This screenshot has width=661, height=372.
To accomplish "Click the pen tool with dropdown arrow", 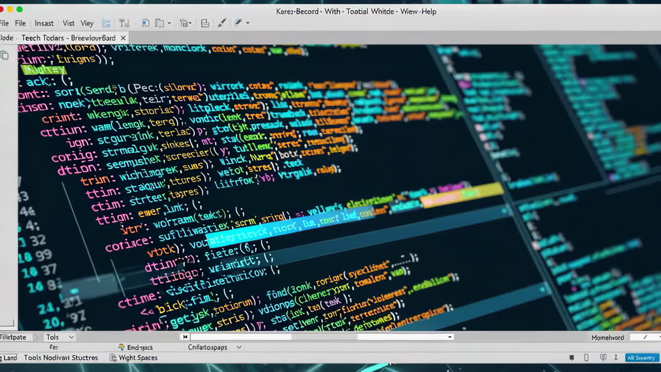I will pos(239,23).
